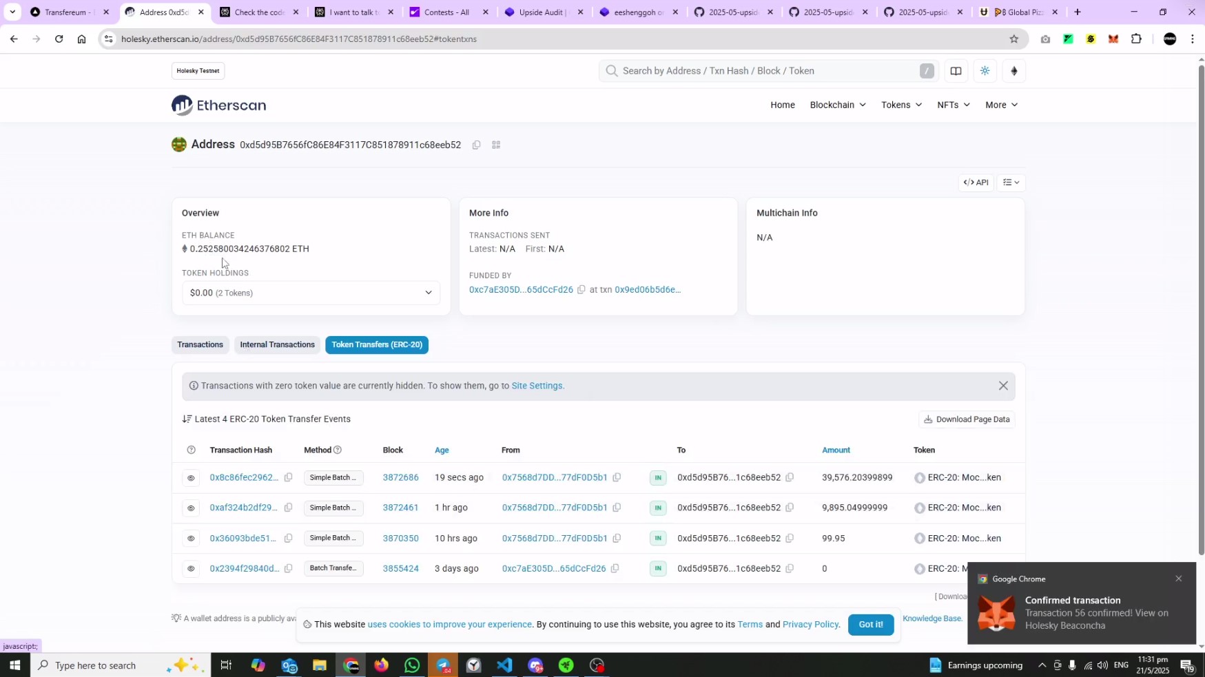Copy transaction hash 0x2394f29840d

pyautogui.click(x=289, y=568)
